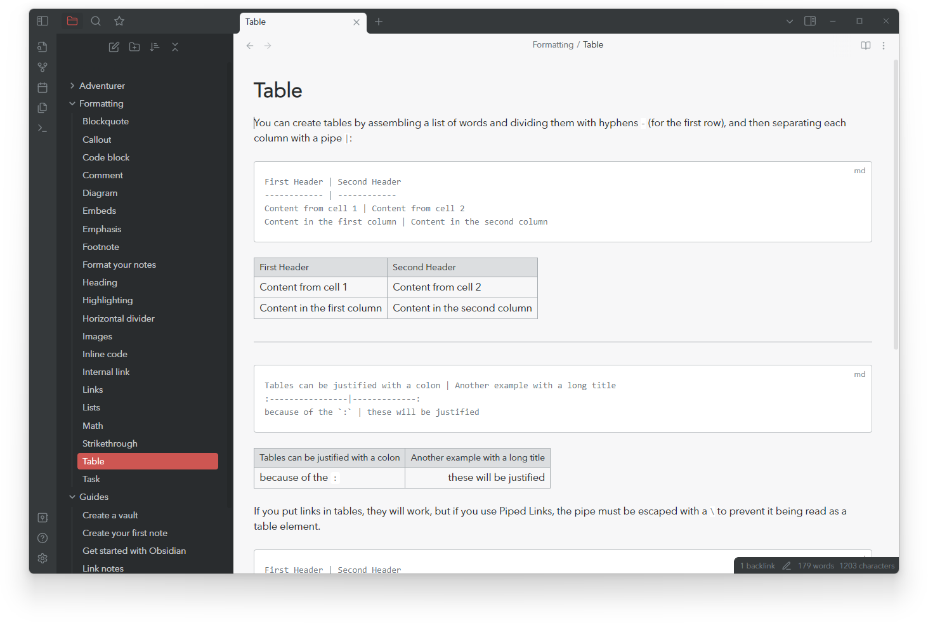The image size is (928, 623).
Task: Open the Blockquote note
Action: click(105, 121)
